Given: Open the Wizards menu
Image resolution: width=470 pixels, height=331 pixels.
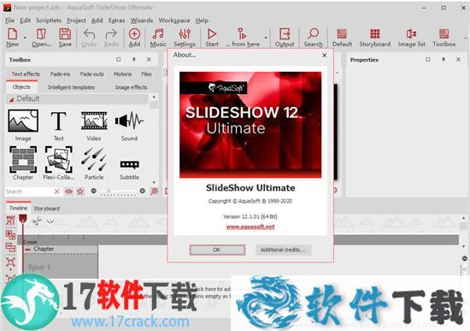Looking at the screenshot, I should pyautogui.click(x=142, y=21).
